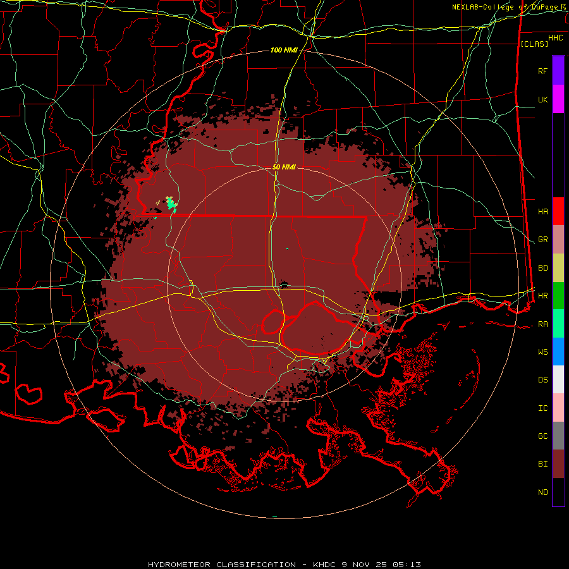Click the 9 NOV 25 date text
Viewport: 569px width, 569px height.
click(365, 565)
